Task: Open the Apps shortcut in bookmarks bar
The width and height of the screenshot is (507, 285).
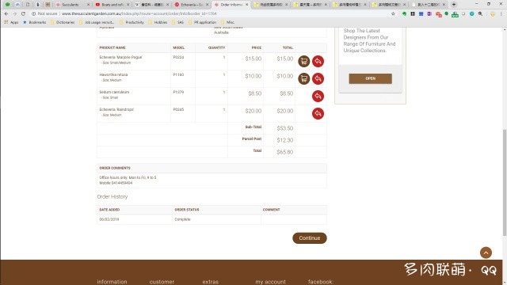Action: click(12, 22)
